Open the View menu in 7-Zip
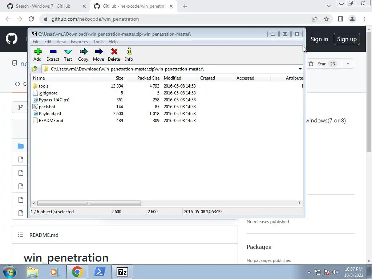 [x=61, y=42]
